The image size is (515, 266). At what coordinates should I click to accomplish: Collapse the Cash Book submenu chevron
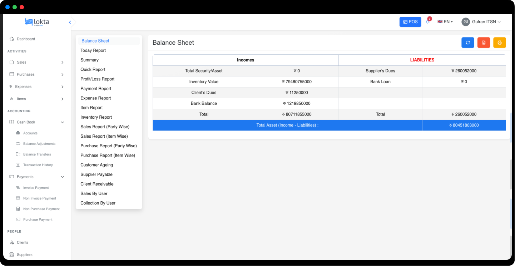tap(63, 122)
